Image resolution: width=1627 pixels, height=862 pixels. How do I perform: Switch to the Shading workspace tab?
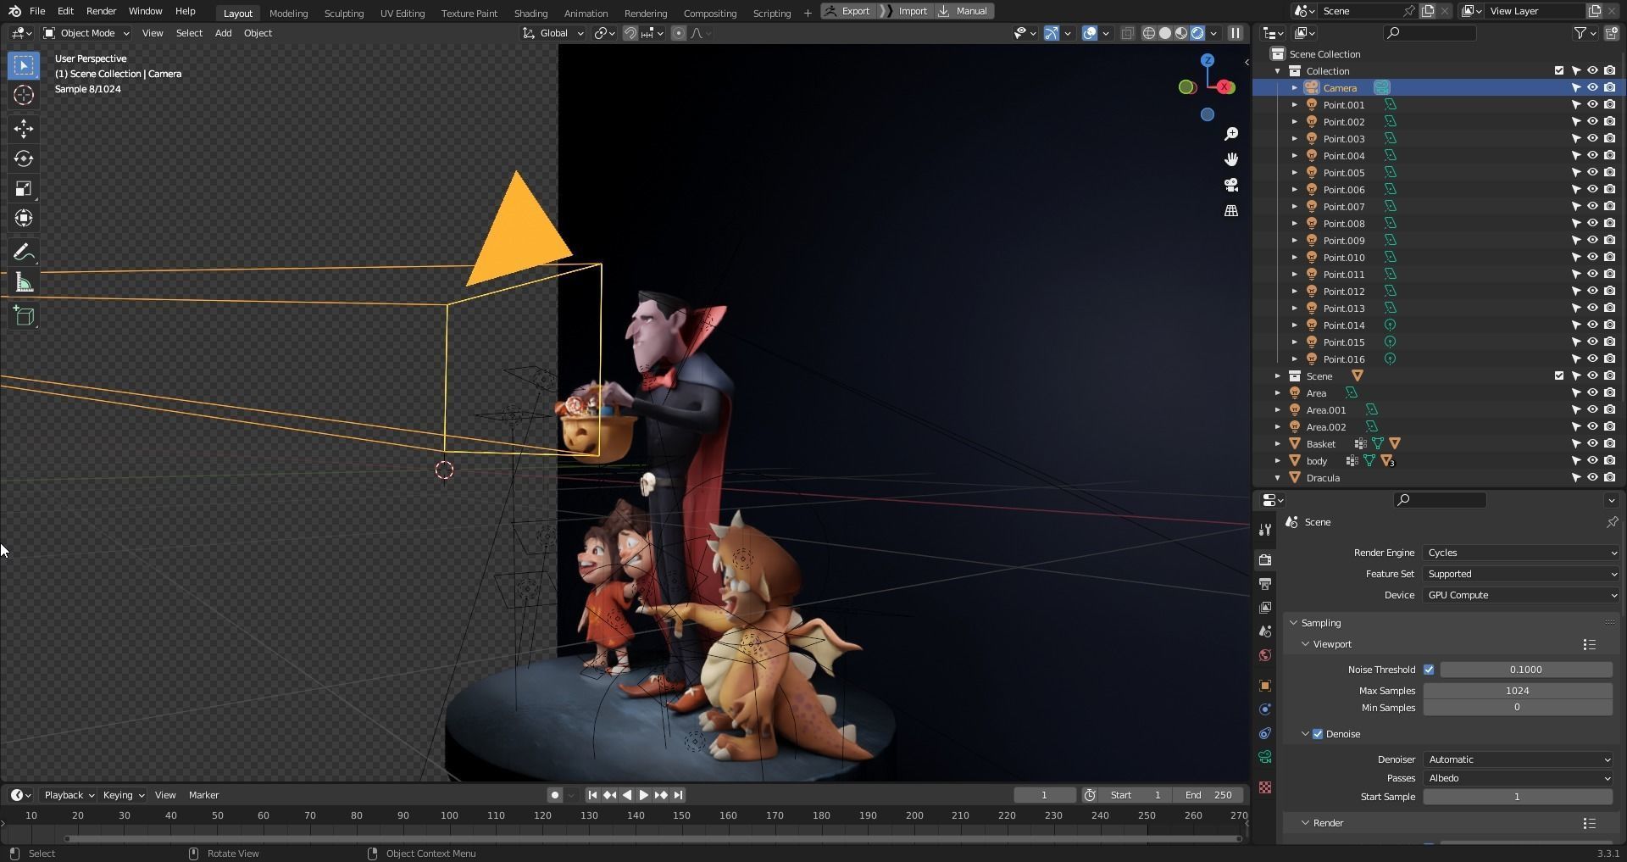point(530,13)
